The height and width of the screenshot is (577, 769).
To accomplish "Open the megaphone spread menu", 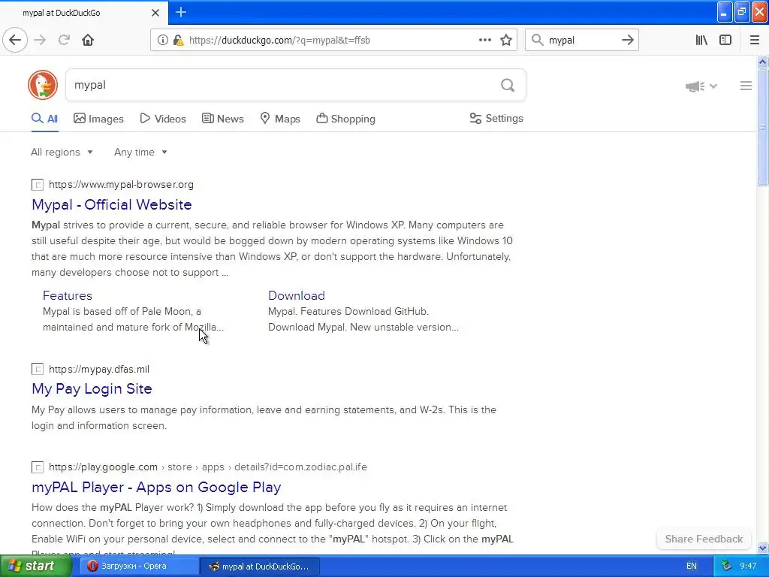I will click(x=701, y=86).
